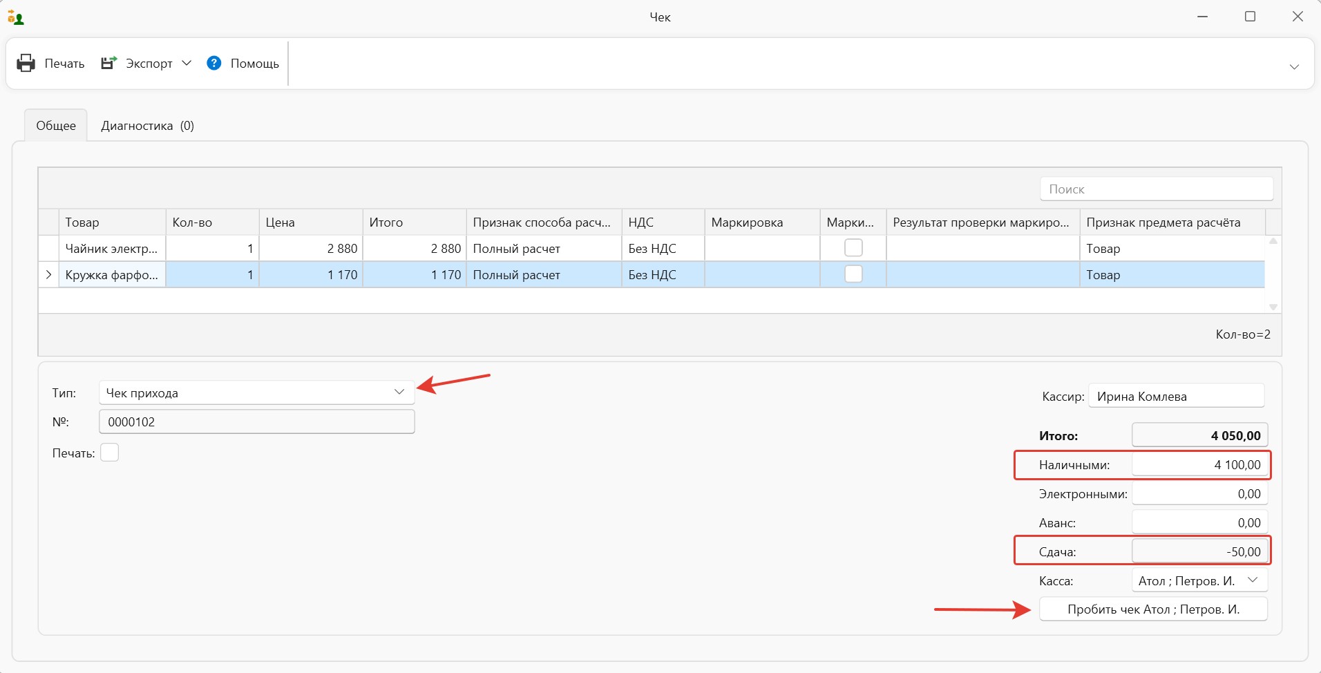Click the application icon in the title bar
The height and width of the screenshot is (673, 1321).
[x=15, y=17]
